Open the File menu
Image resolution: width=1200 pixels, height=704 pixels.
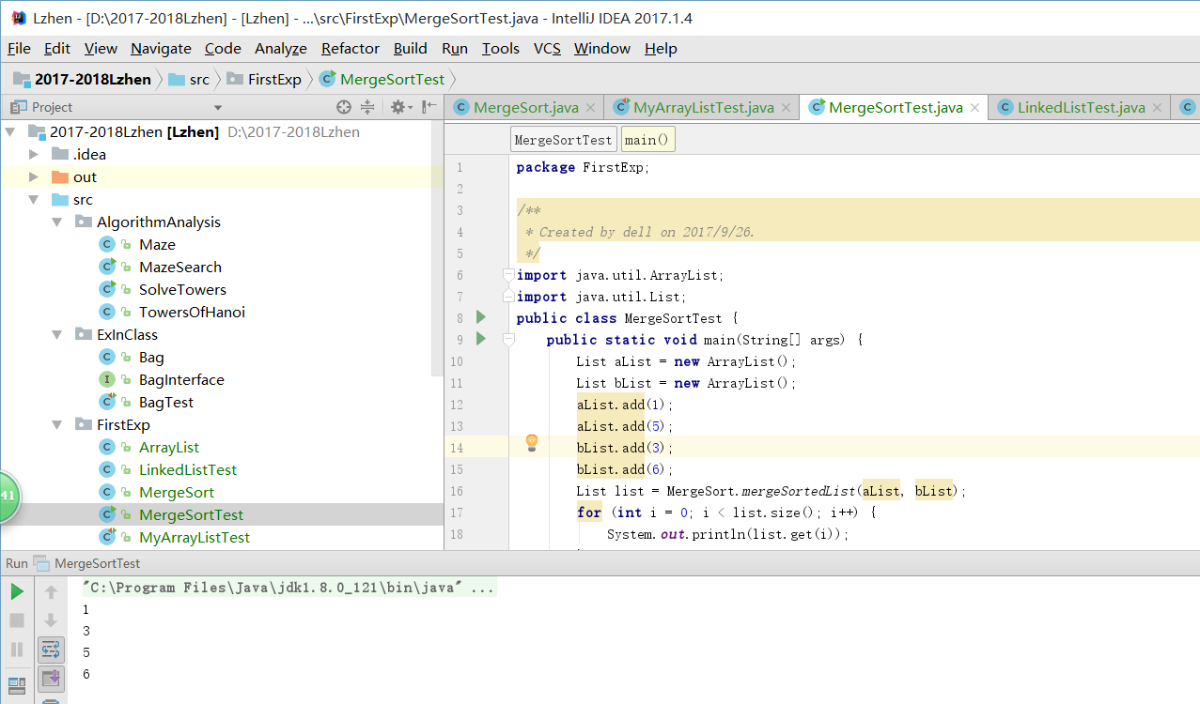pos(19,49)
